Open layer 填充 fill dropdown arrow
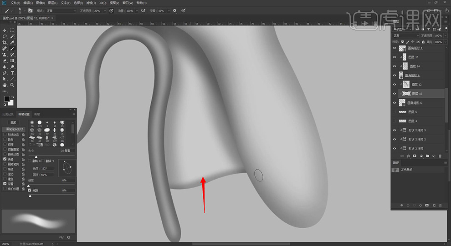This screenshot has height=246, width=451. coord(446,42)
